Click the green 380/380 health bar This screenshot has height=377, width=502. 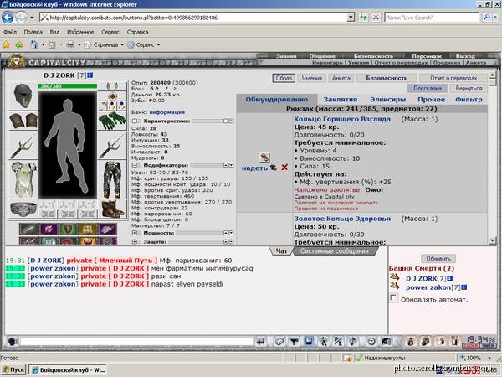click(x=68, y=86)
